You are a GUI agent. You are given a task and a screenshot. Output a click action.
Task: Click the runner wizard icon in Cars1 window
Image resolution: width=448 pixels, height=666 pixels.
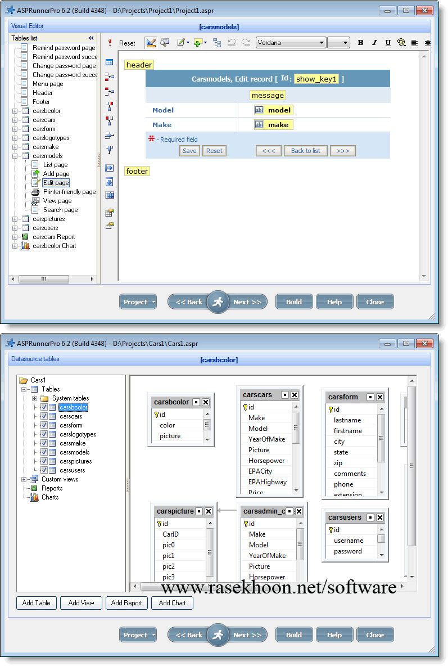point(218,635)
